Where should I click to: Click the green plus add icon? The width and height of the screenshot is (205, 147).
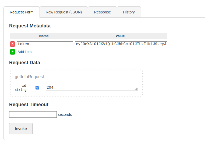coord(13,52)
